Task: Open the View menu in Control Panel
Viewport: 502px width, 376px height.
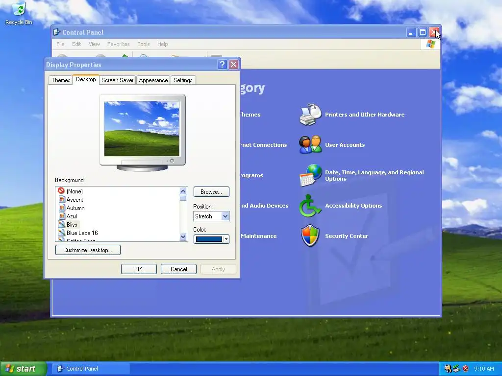Action: pyautogui.click(x=94, y=44)
